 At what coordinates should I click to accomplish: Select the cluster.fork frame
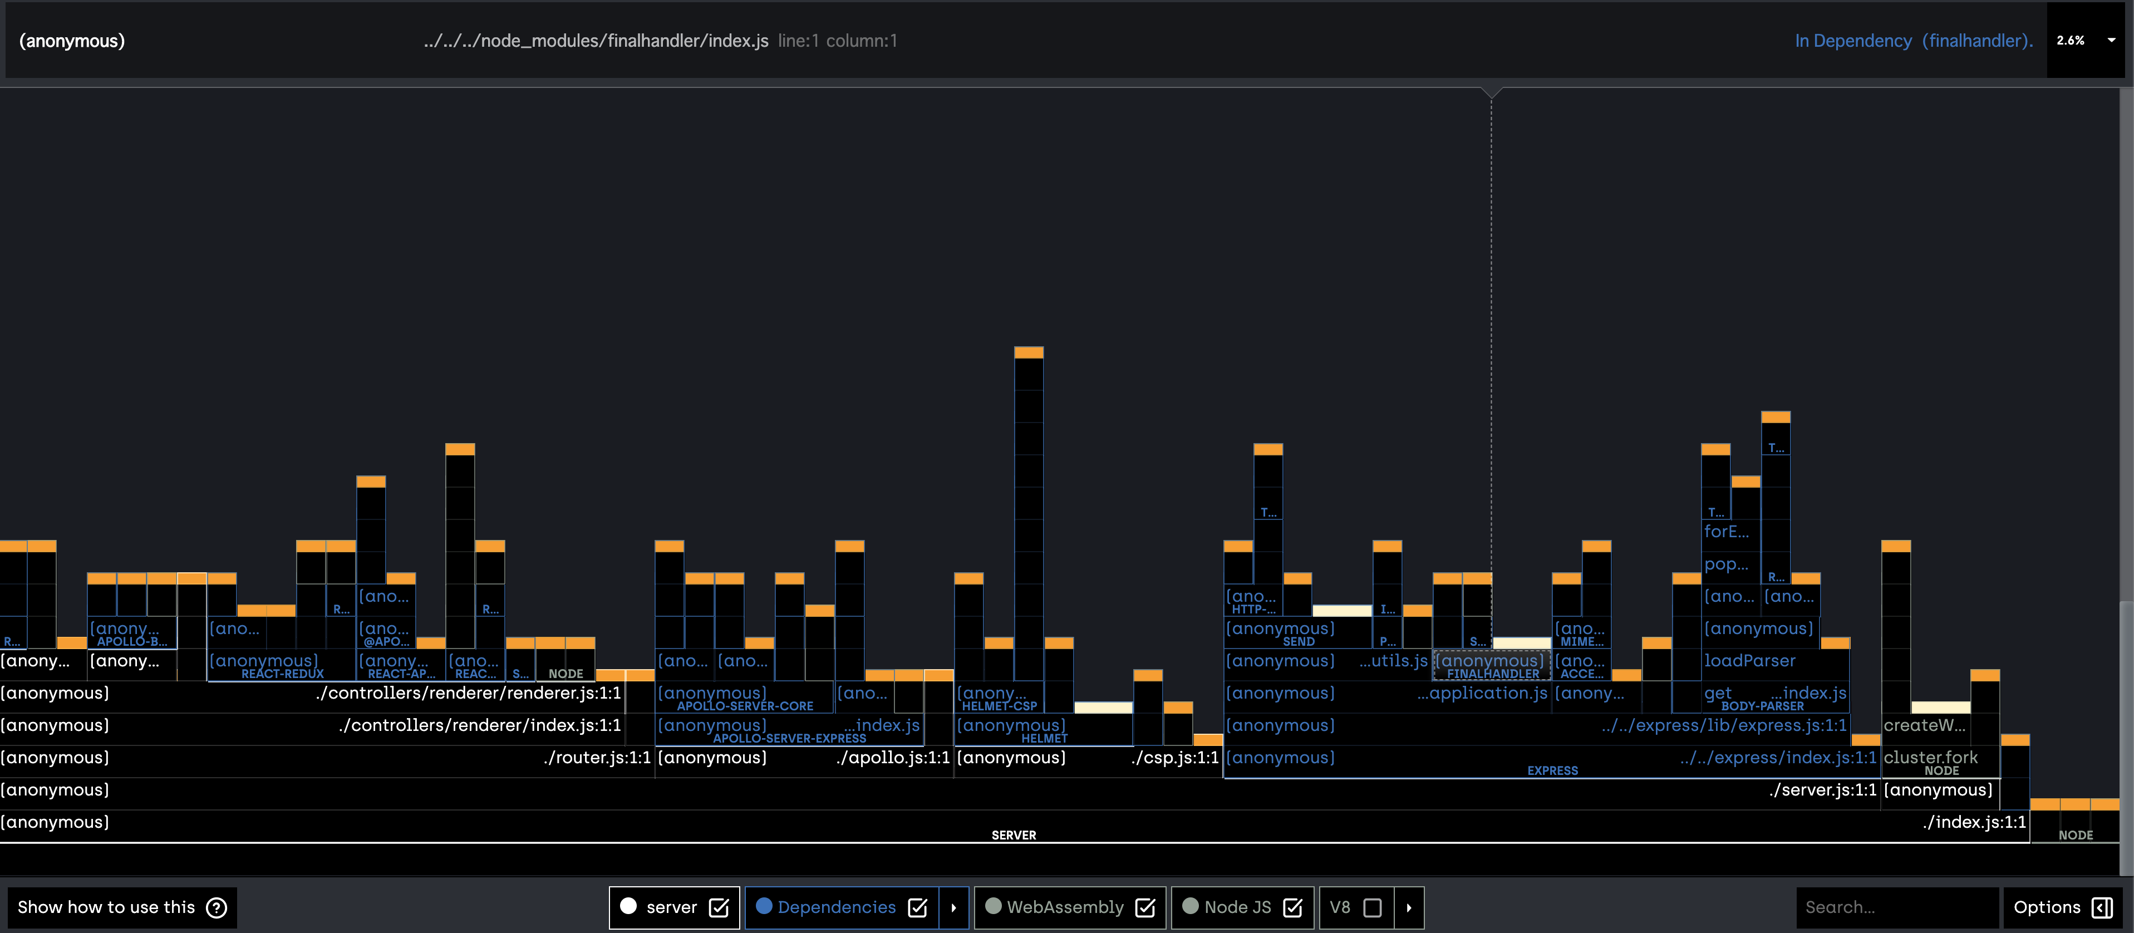(x=1929, y=757)
